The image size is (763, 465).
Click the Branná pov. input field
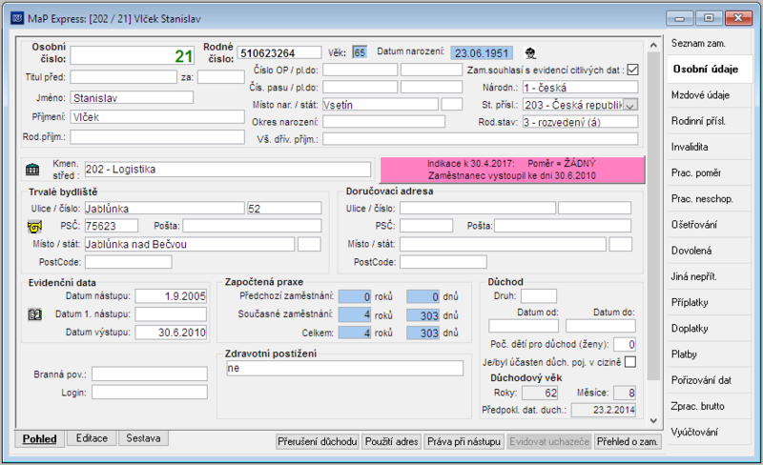tap(150, 374)
